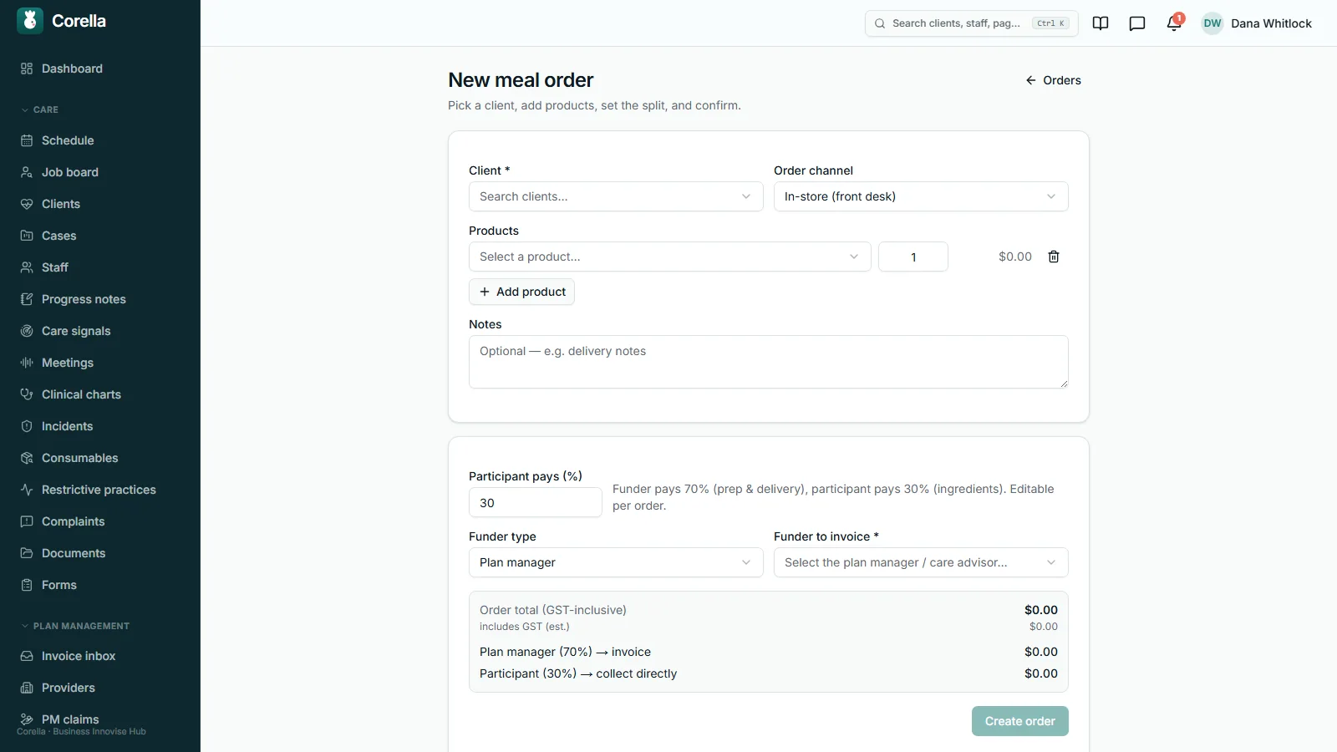Click the Meetings waveform icon

[x=27, y=363]
